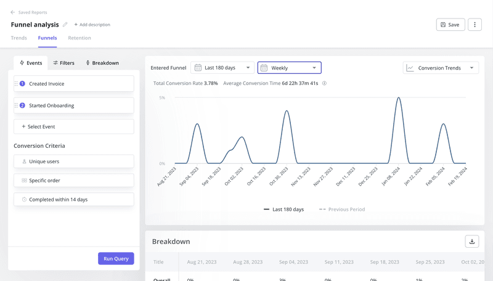Toggle the Previous Period legend series
The width and height of the screenshot is (493, 281).
click(342, 210)
